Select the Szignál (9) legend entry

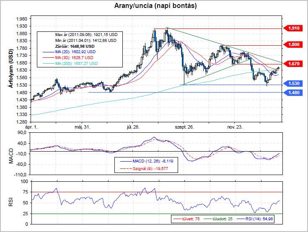pos(148,168)
